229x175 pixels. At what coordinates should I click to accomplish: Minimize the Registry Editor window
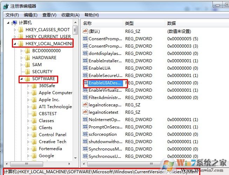218,6
